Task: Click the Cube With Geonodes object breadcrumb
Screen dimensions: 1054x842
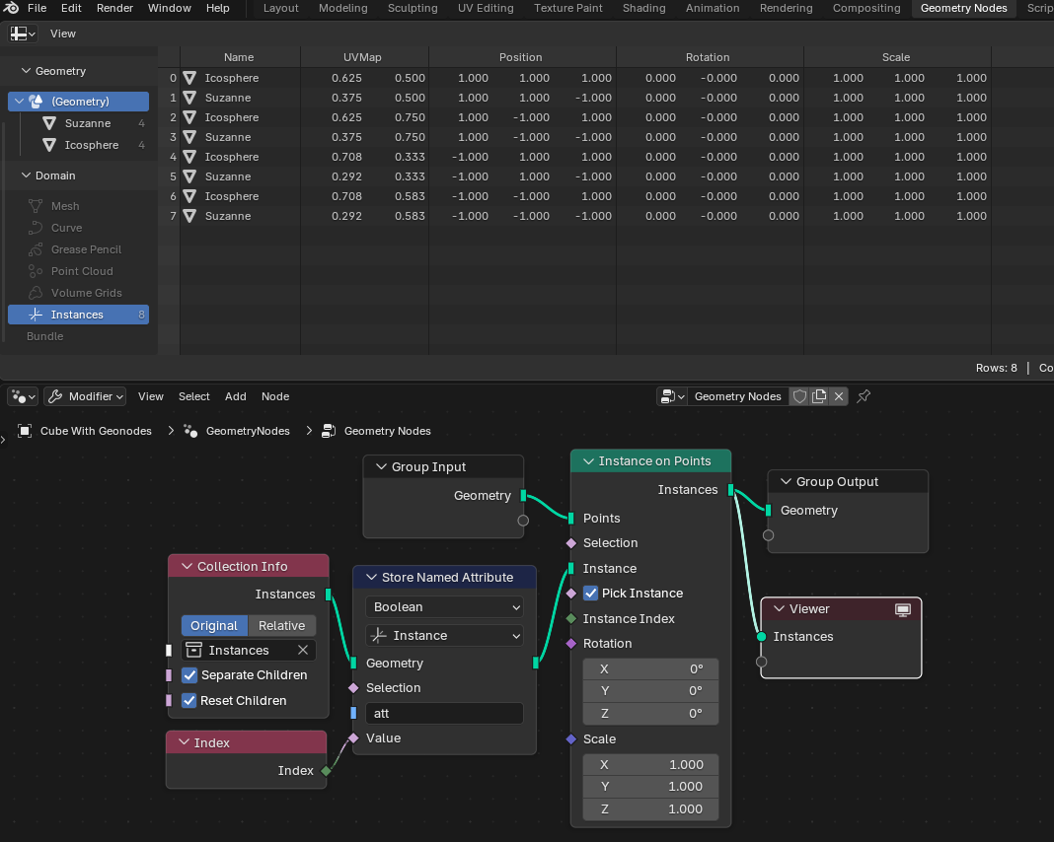Action: point(85,431)
